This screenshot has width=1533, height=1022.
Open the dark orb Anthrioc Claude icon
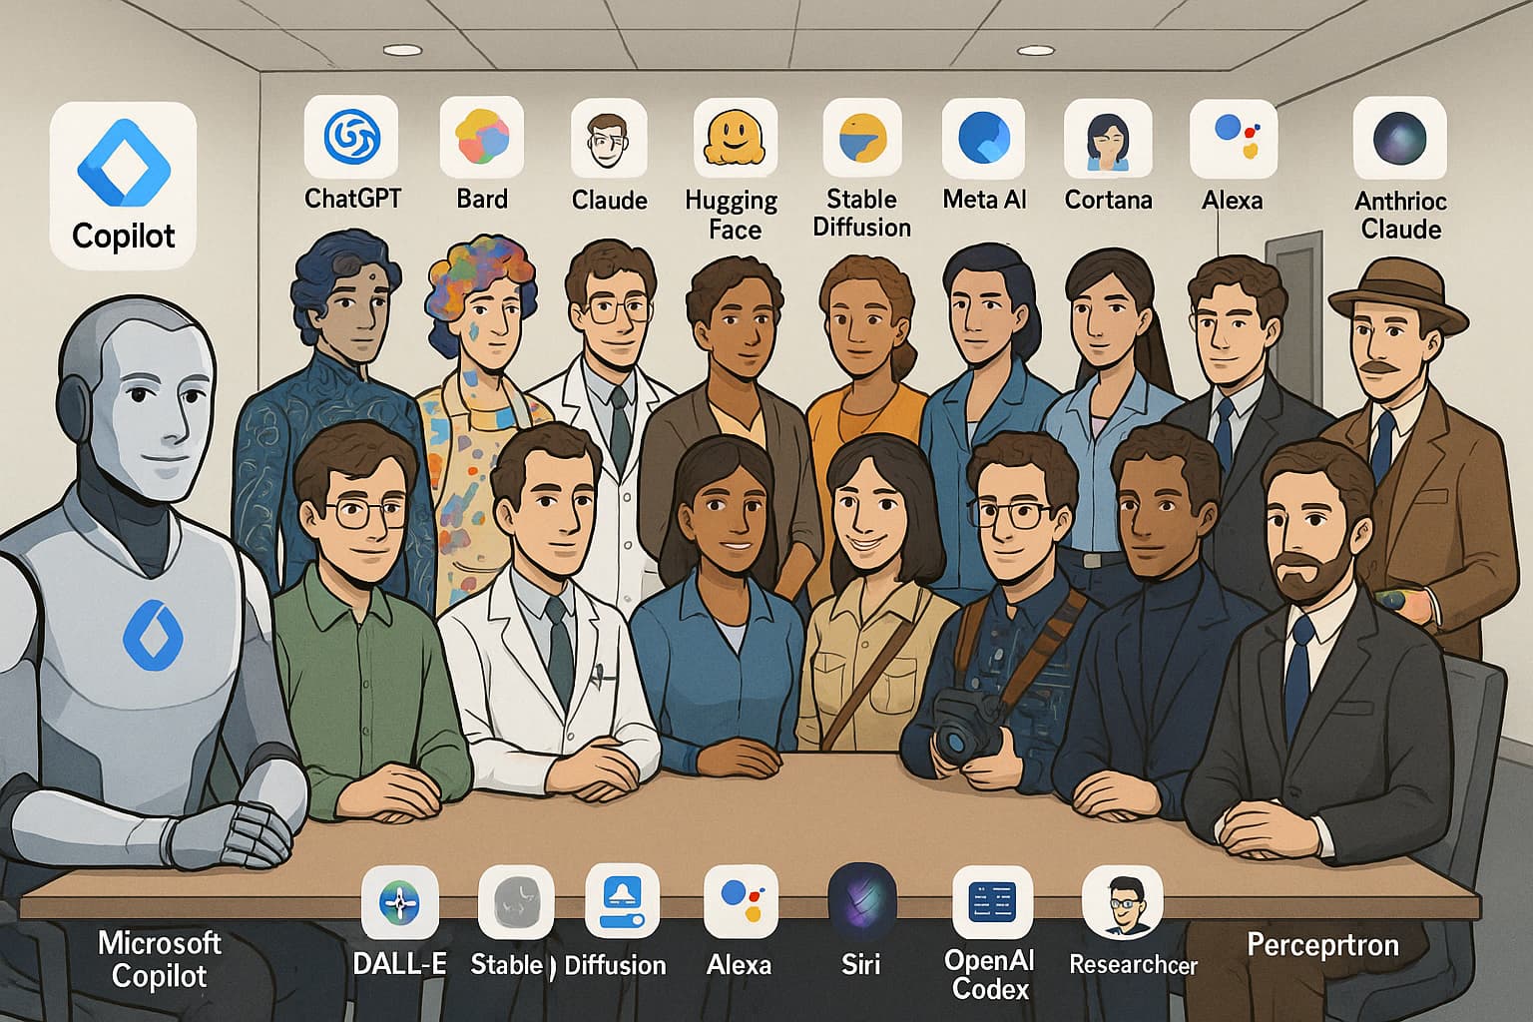(1399, 140)
